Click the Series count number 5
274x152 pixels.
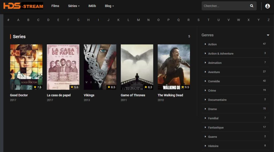pyautogui.click(x=189, y=36)
